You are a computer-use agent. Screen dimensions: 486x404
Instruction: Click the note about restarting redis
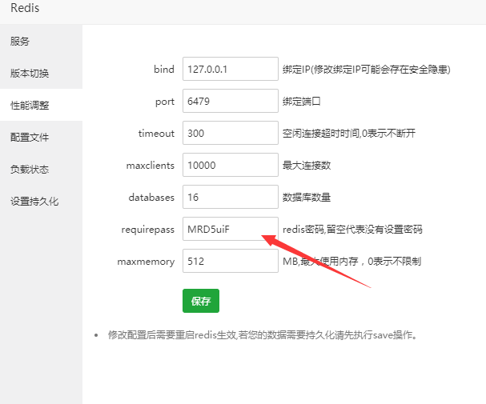tap(263, 335)
